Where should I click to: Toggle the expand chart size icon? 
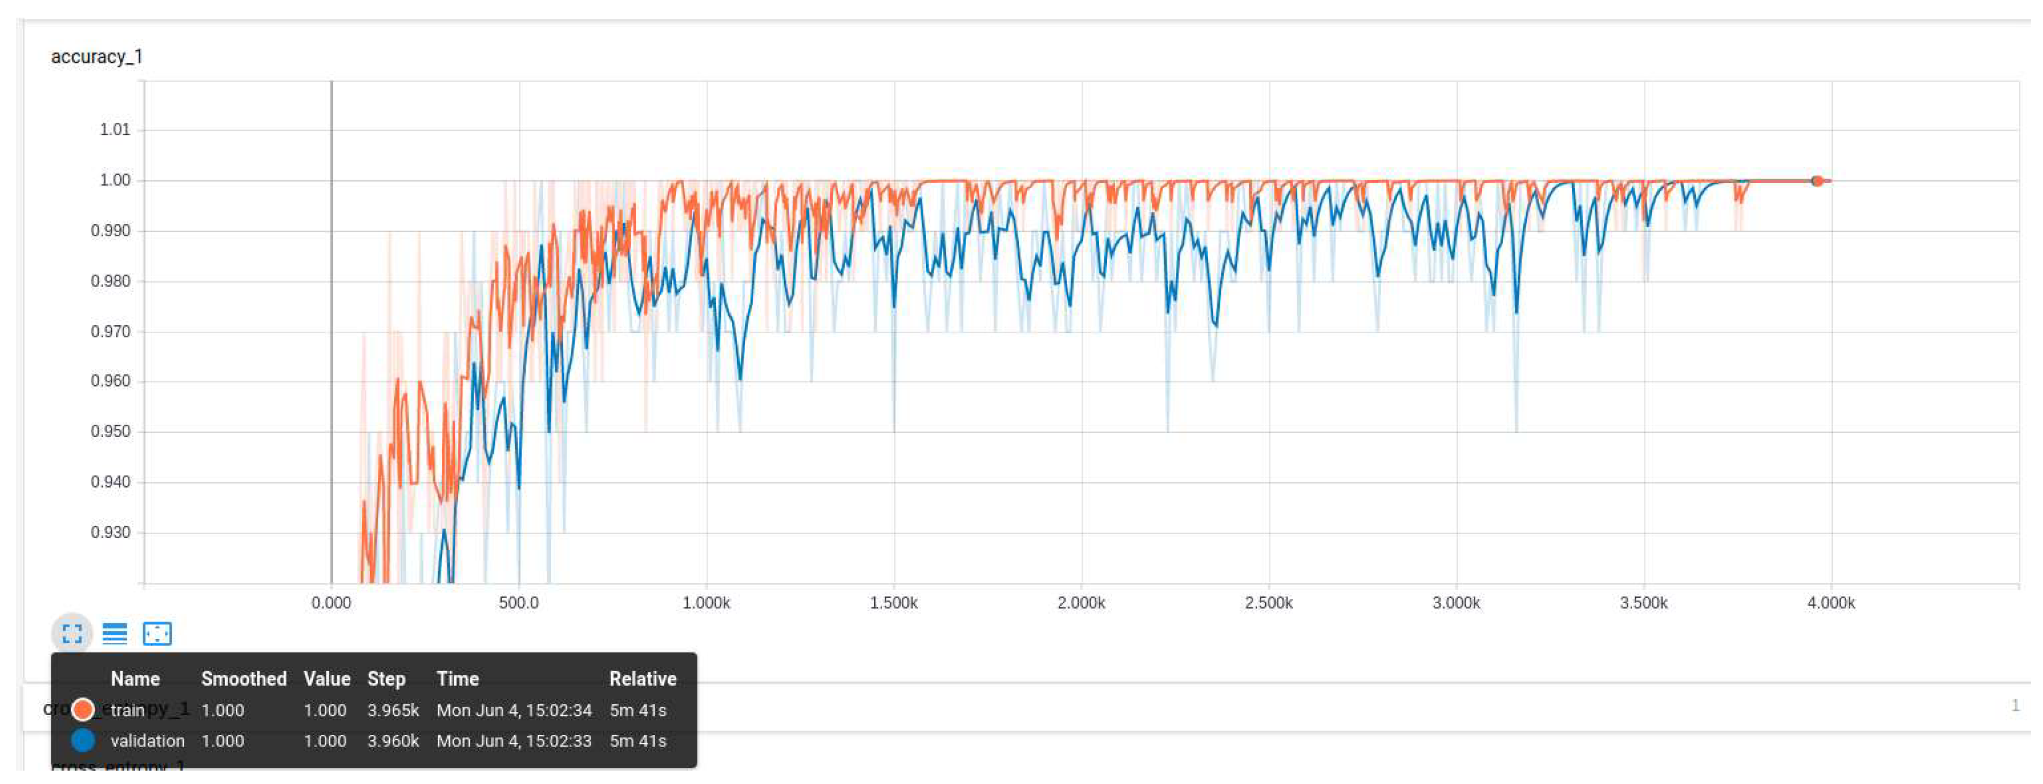[72, 634]
